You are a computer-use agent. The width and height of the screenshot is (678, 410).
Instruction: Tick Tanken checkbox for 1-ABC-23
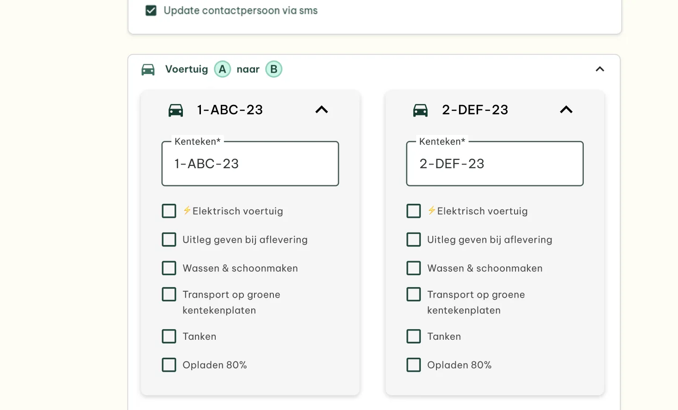pyautogui.click(x=169, y=337)
